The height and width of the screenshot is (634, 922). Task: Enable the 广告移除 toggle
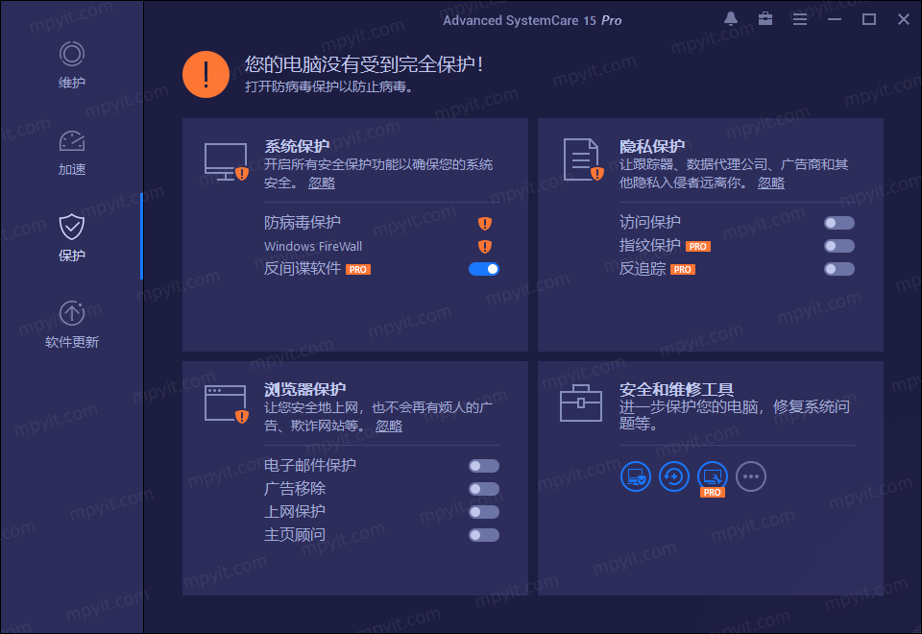click(484, 489)
